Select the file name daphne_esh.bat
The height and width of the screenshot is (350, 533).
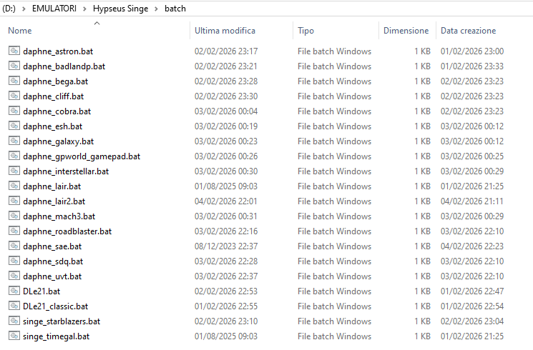tap(53, 126)
